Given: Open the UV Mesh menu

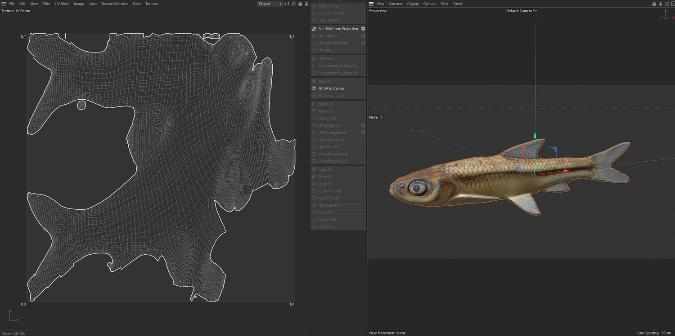Looking at the screenshot, I should pos(62,4).
